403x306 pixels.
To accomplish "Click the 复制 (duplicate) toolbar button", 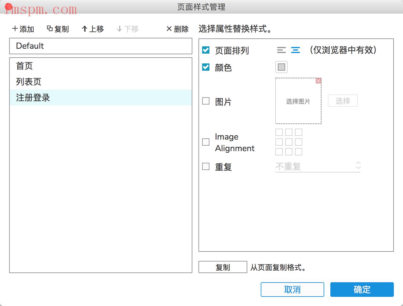I will [58, 29].
